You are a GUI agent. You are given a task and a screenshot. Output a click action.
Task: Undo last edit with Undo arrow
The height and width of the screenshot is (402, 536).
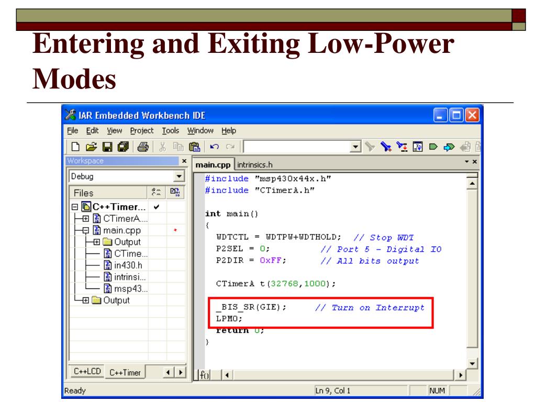pyautogui.click(x=214, y=147)
